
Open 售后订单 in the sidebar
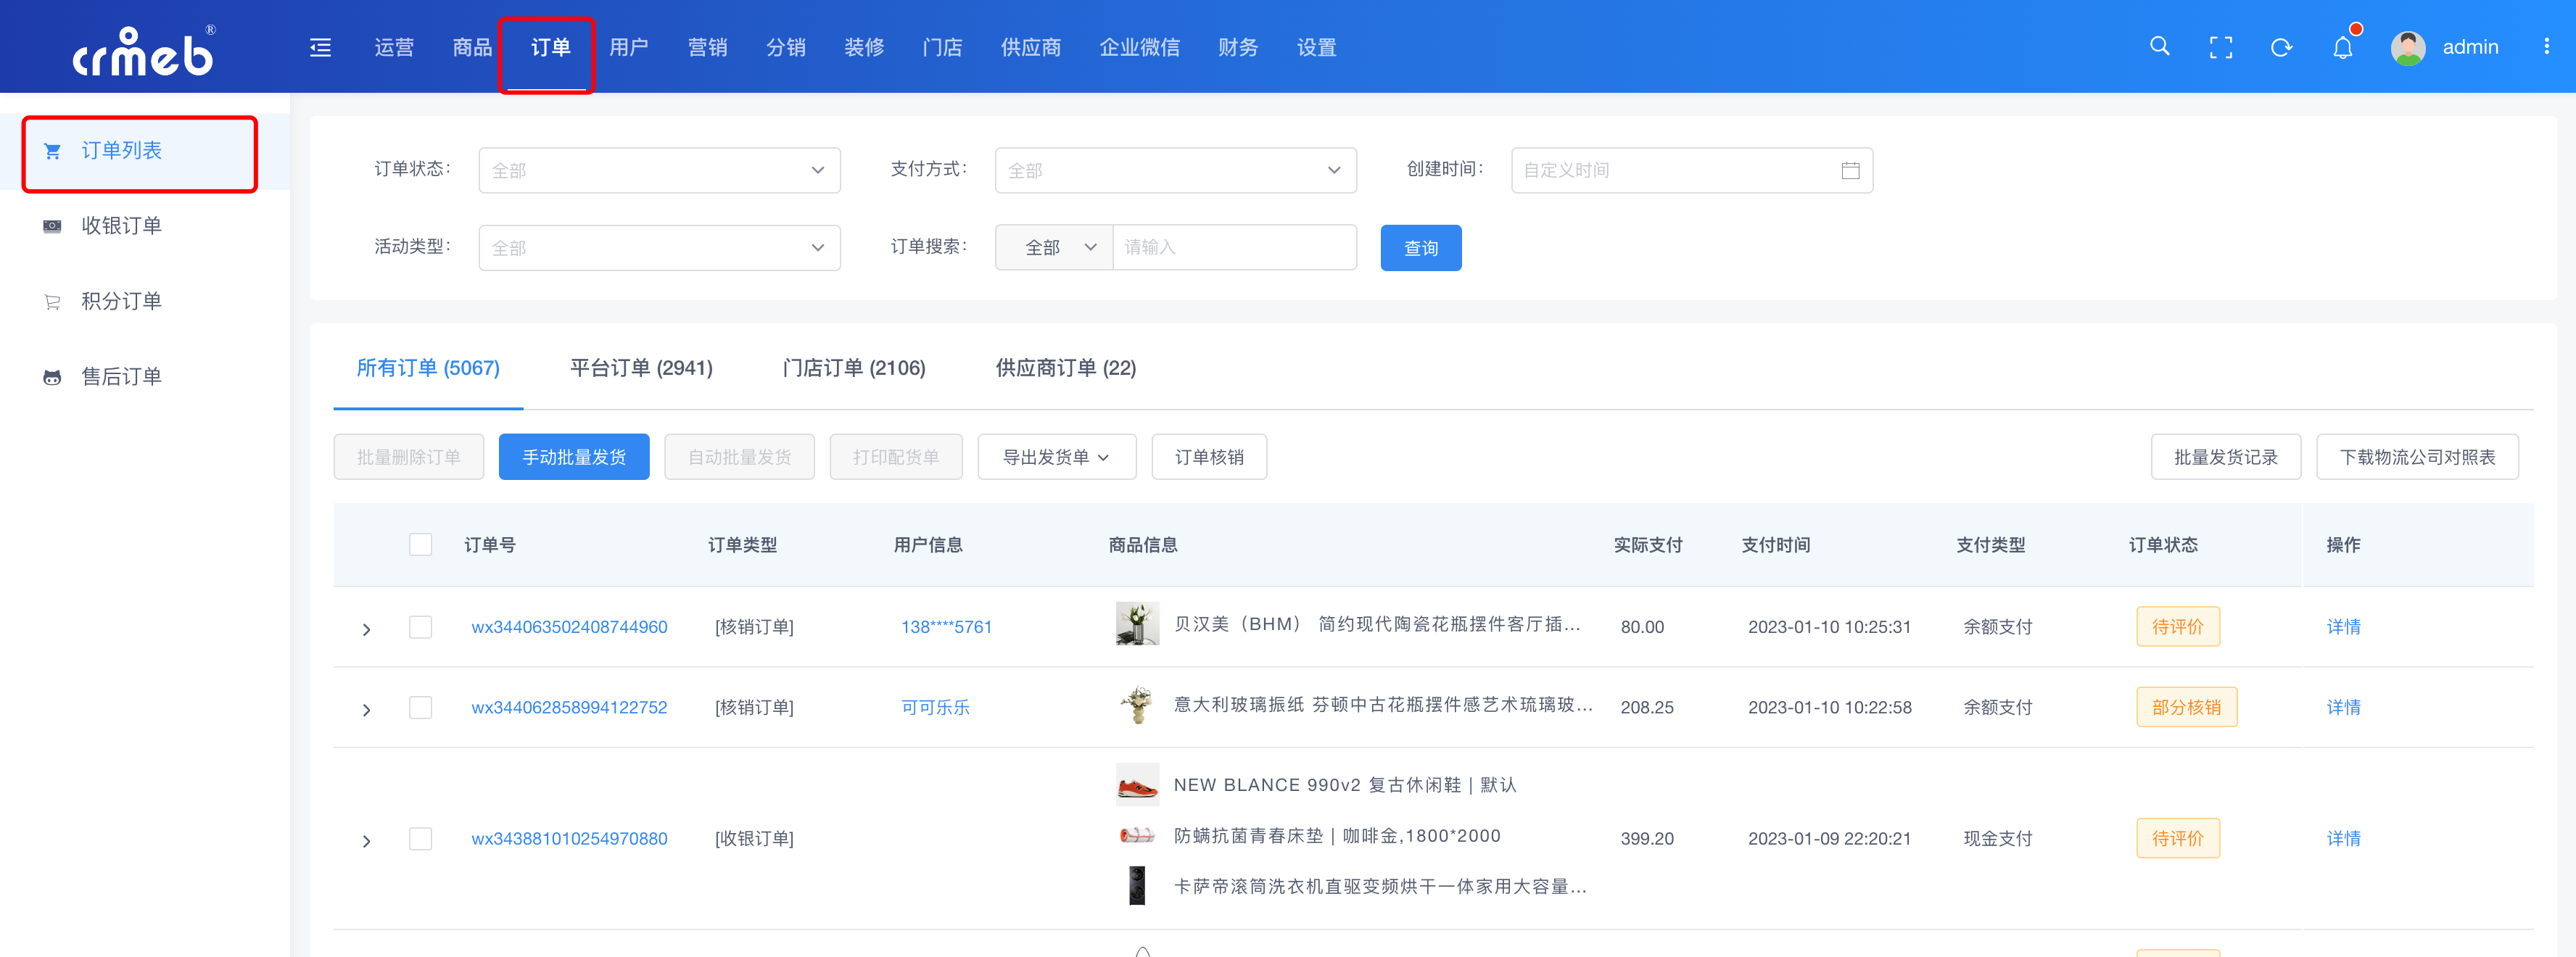121,377
